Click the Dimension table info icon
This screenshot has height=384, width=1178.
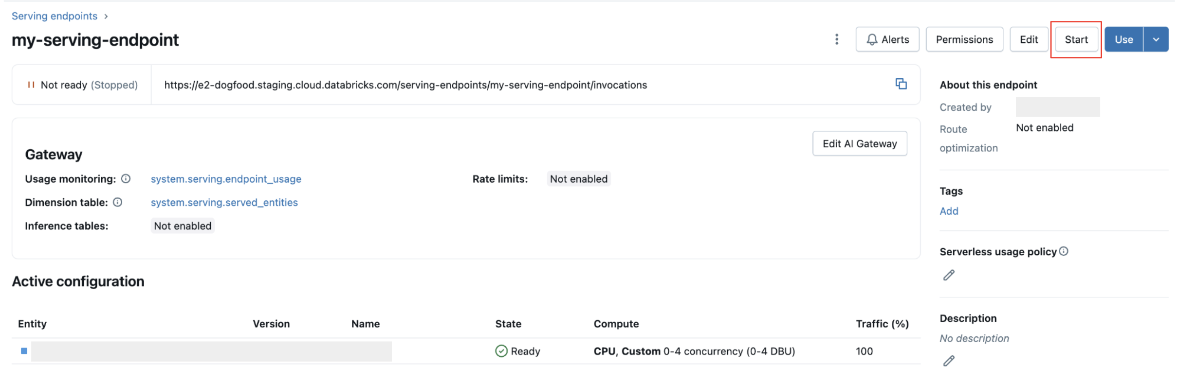(x=117, y=202)
